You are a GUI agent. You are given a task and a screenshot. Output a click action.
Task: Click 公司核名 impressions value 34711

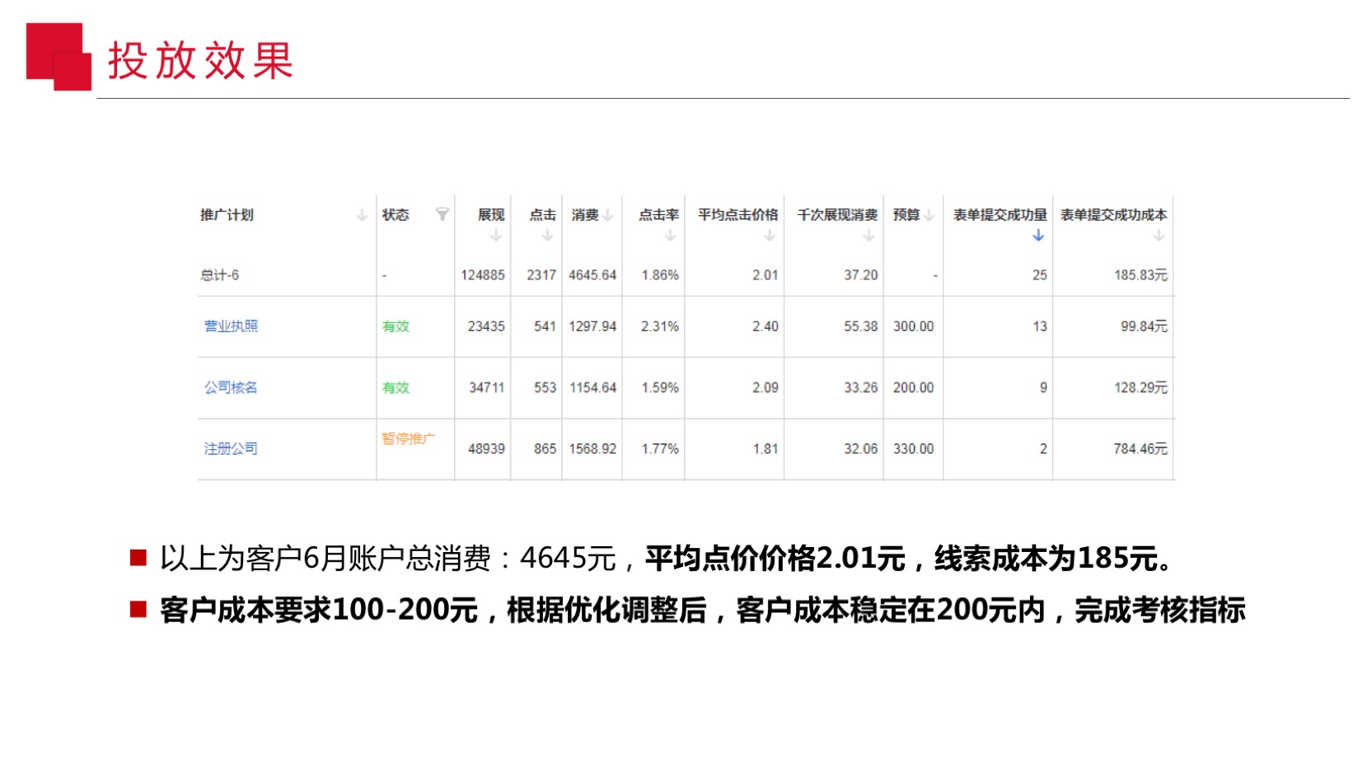(486, 387)
